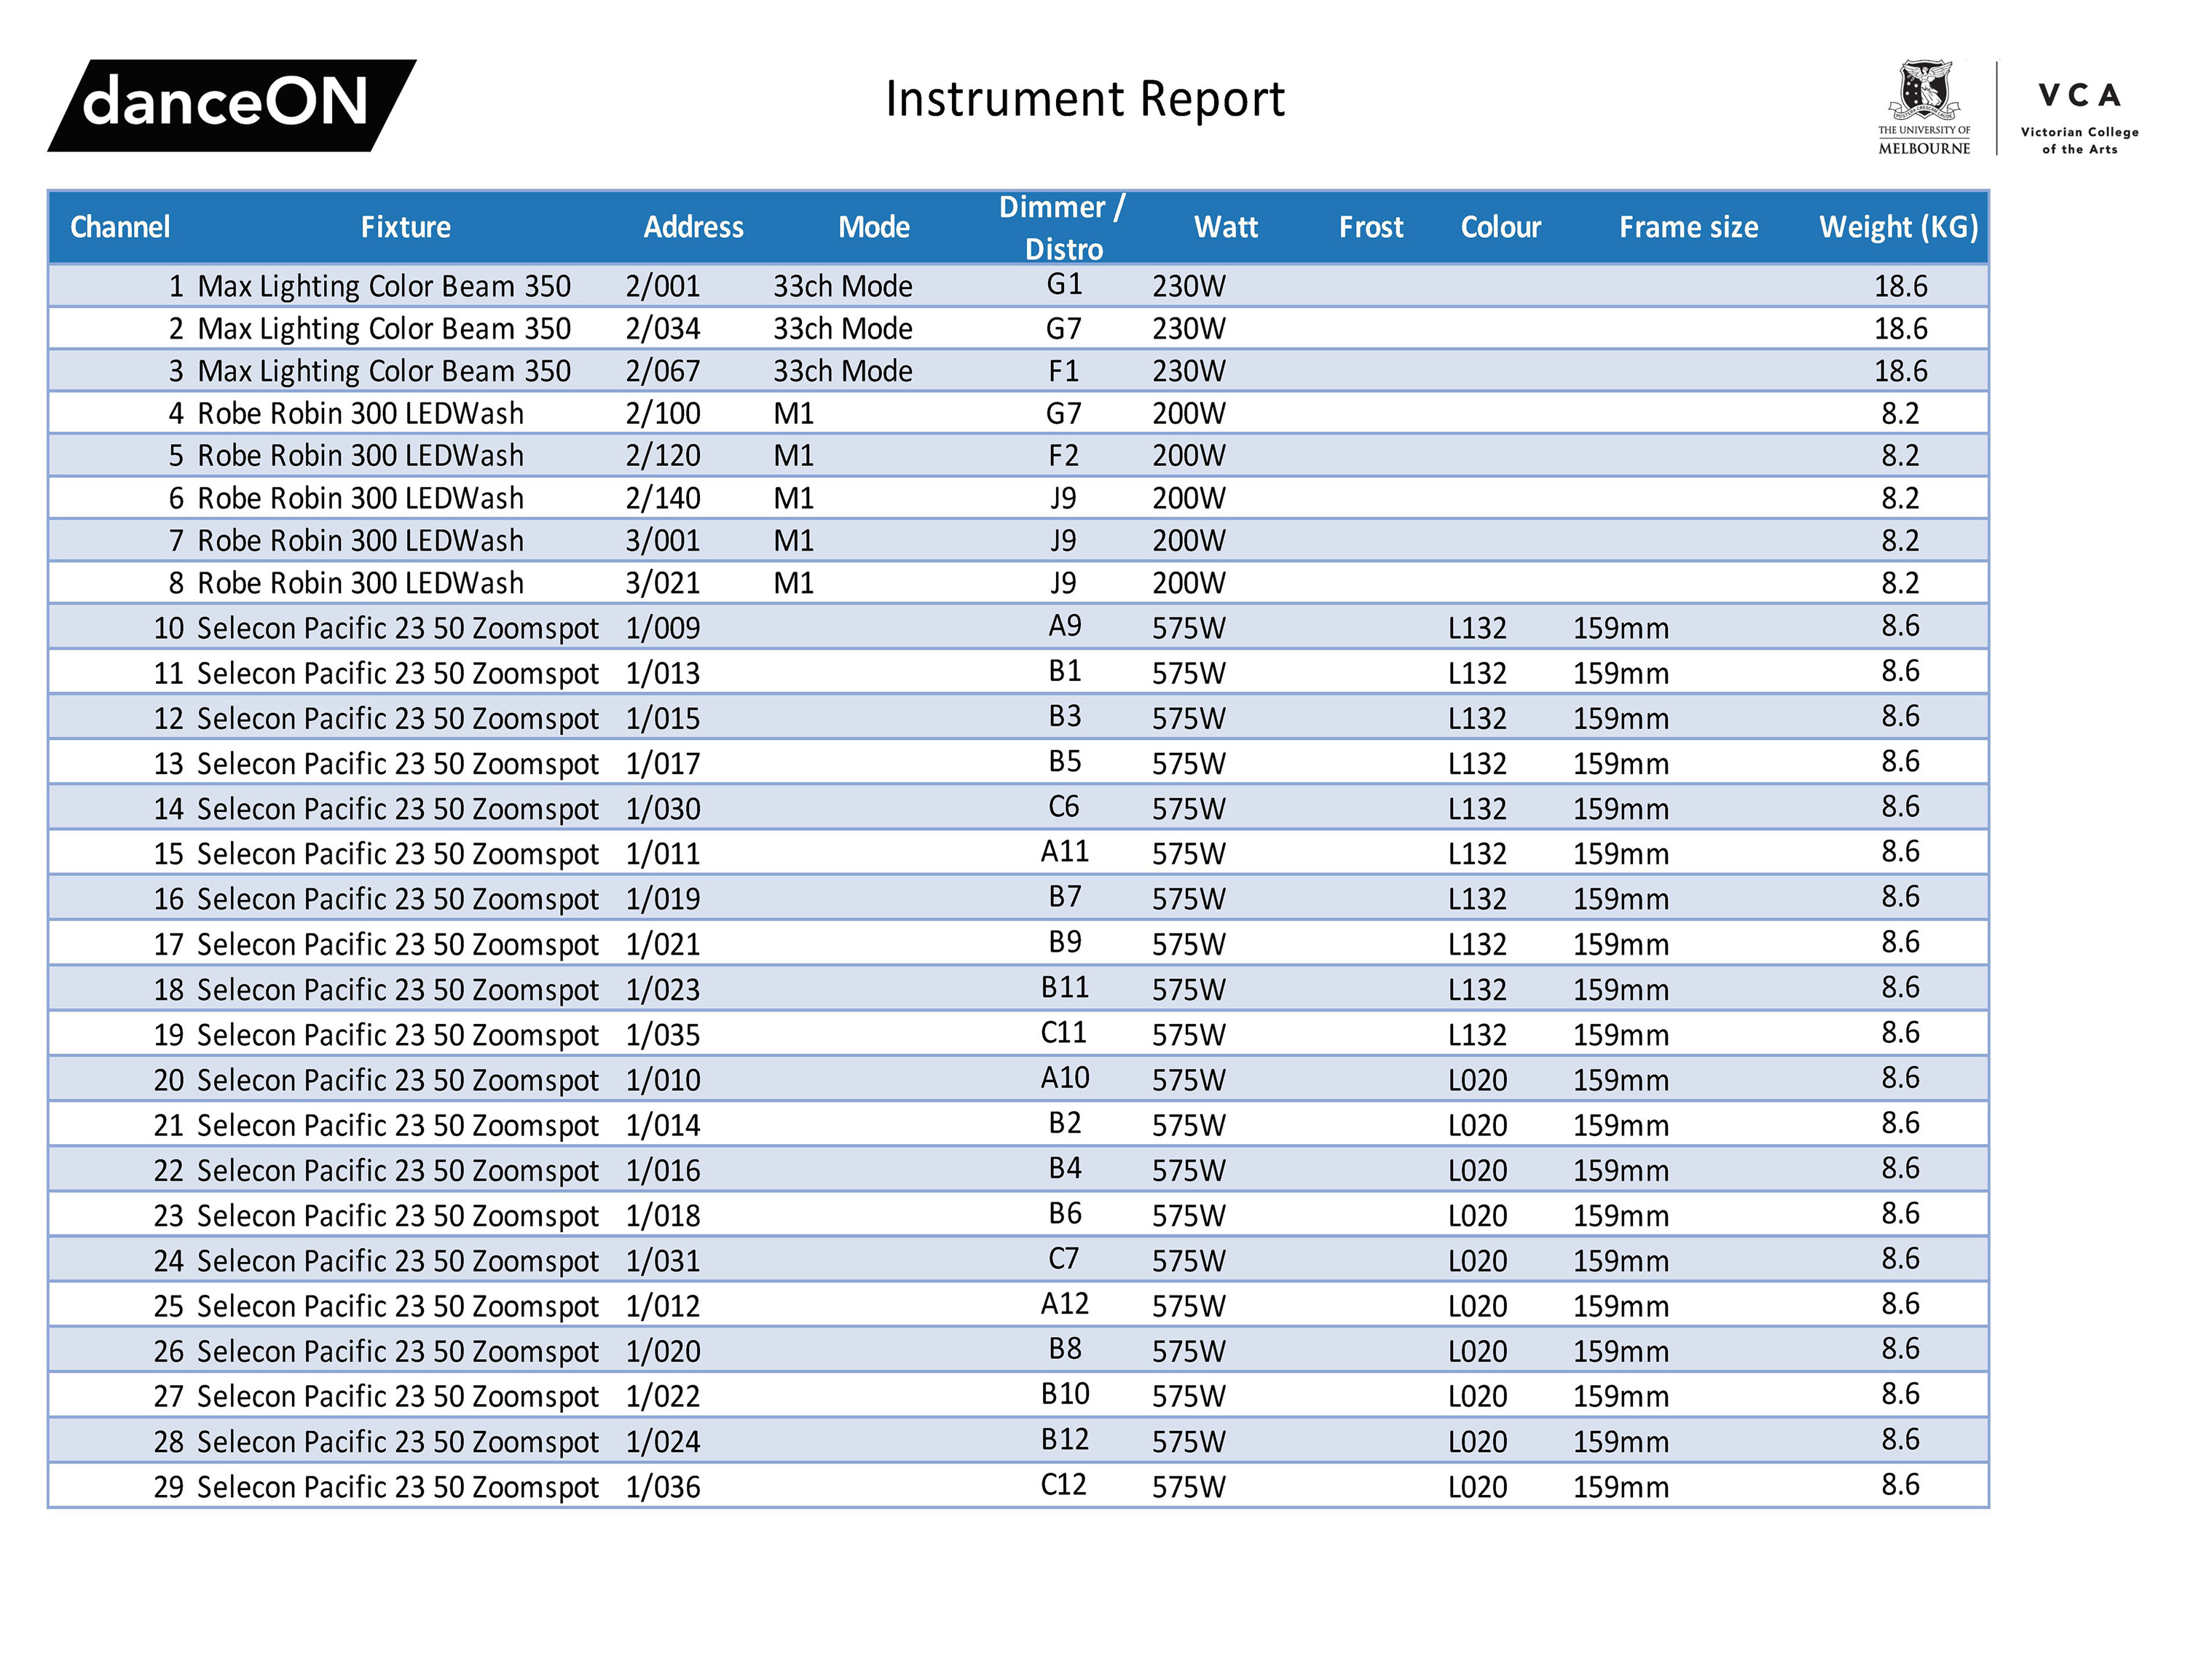Click dimmer cell F2 for channel 5

tap(1063, 456)
